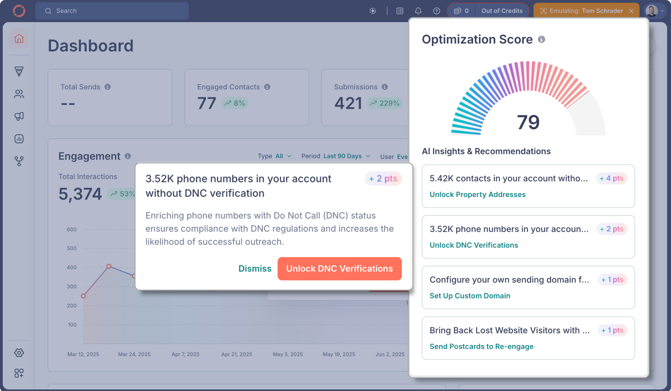
Task: Open the bar chart Analytics icon
Action: pos(19,138)
